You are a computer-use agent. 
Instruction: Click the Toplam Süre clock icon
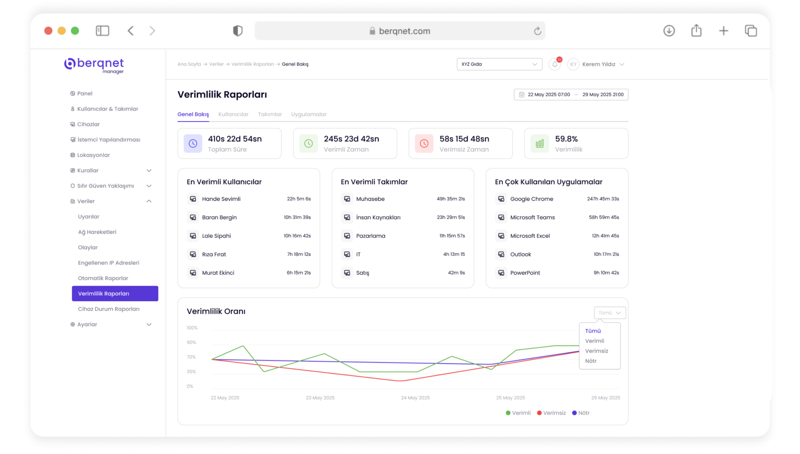193,143
